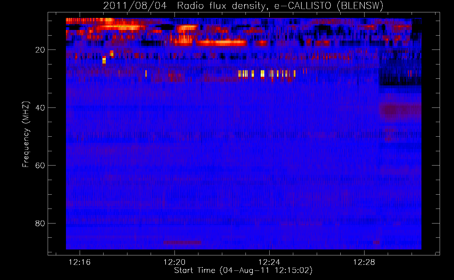
Task: Click the plot title '2011/08/04 Radio flux density'
Action: [243, 6]
